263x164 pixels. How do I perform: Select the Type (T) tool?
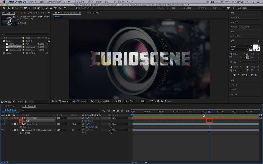point(42,8)
